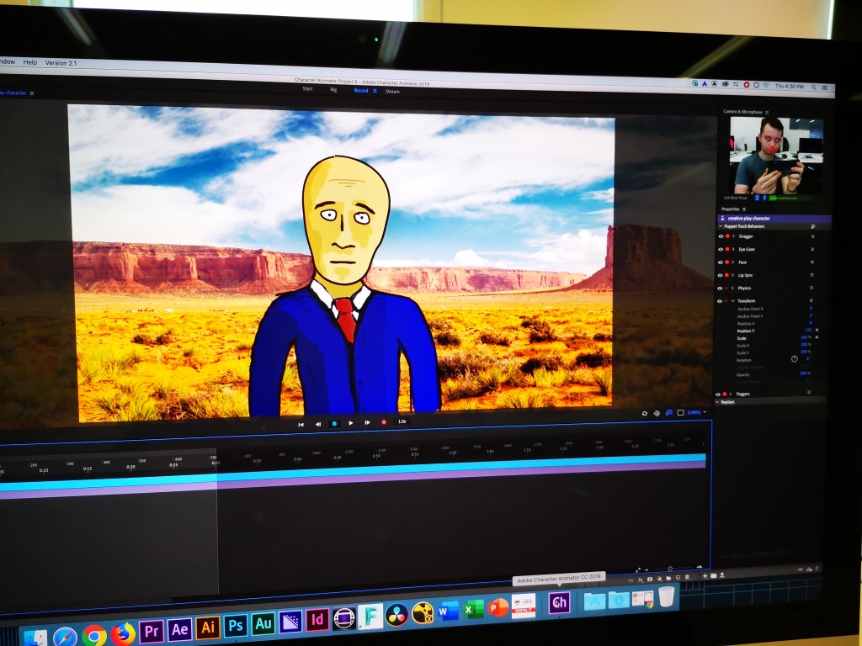Screen dimensions: 862x646
Task: Open the Help menu
Action: coord(30,62)
